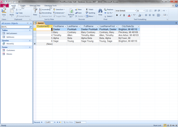Click the record navigator Search field

pyautogui.click(x=80, y=122)
